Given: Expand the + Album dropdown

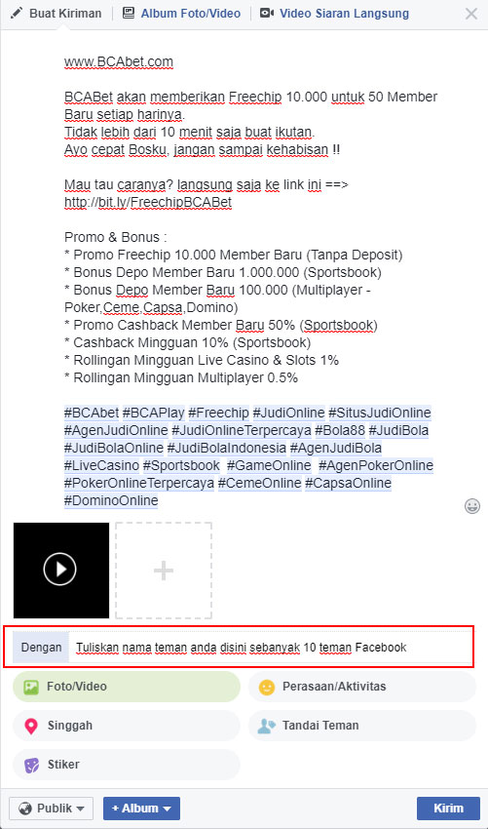Looking at the screenshot, I should click(x=141, y=809).
